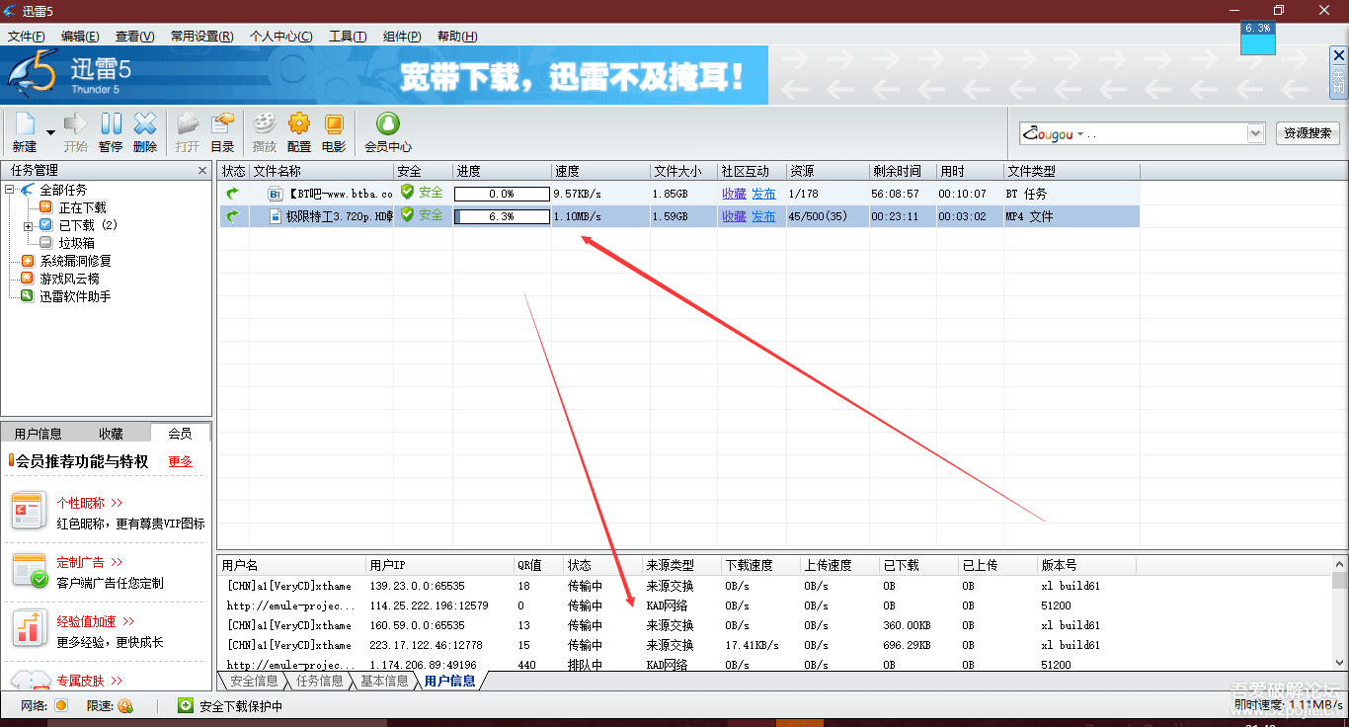Click the 限速 speed limit icon
The height and width of the screenshot is (727, 1349).
124,705
